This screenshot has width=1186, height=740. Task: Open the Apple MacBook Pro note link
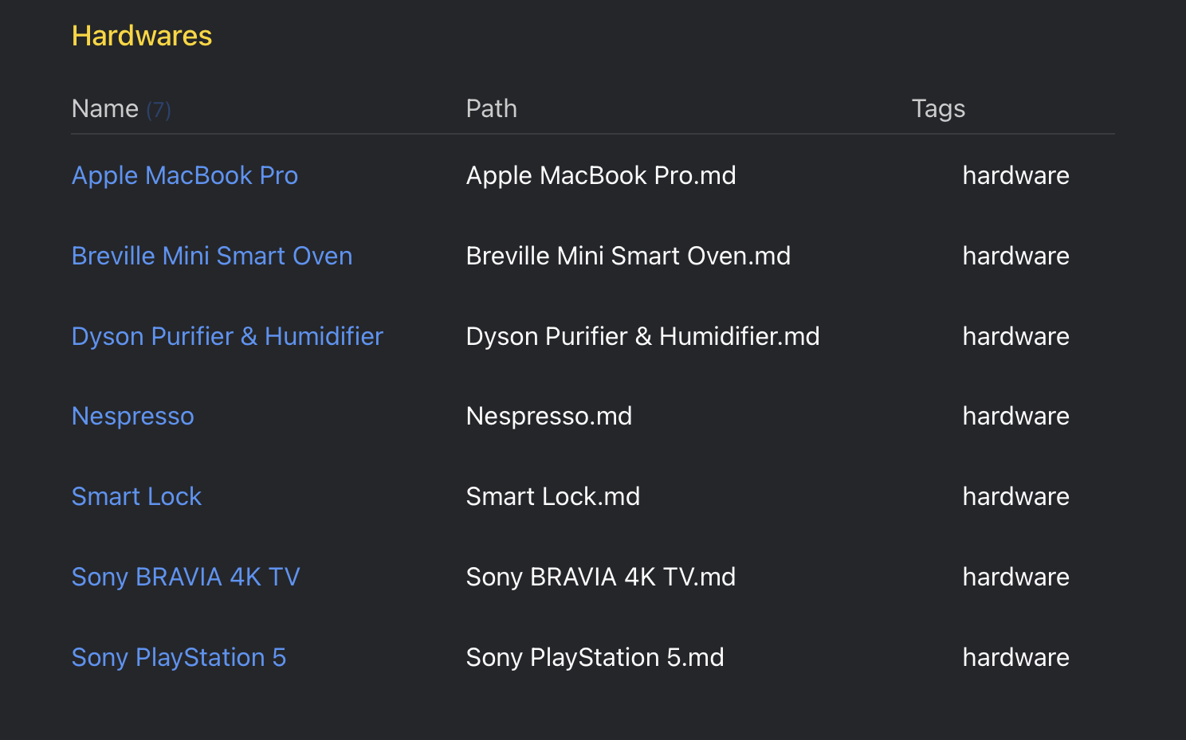coord(185,175)
